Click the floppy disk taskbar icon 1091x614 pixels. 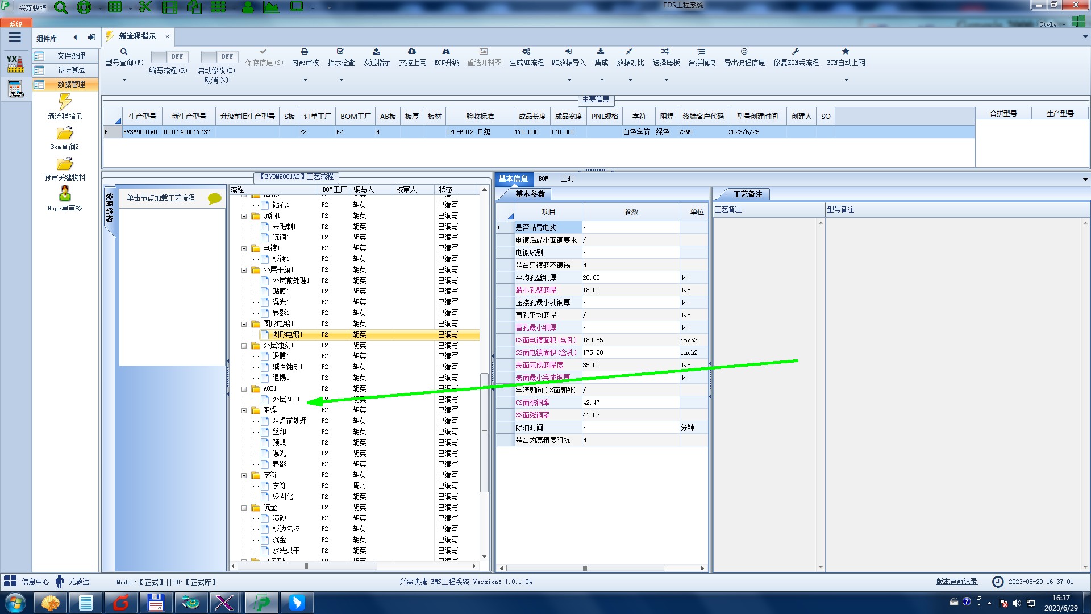156,602
